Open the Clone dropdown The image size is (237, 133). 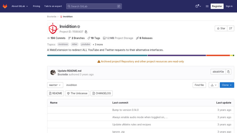click(x=227, y=85)
